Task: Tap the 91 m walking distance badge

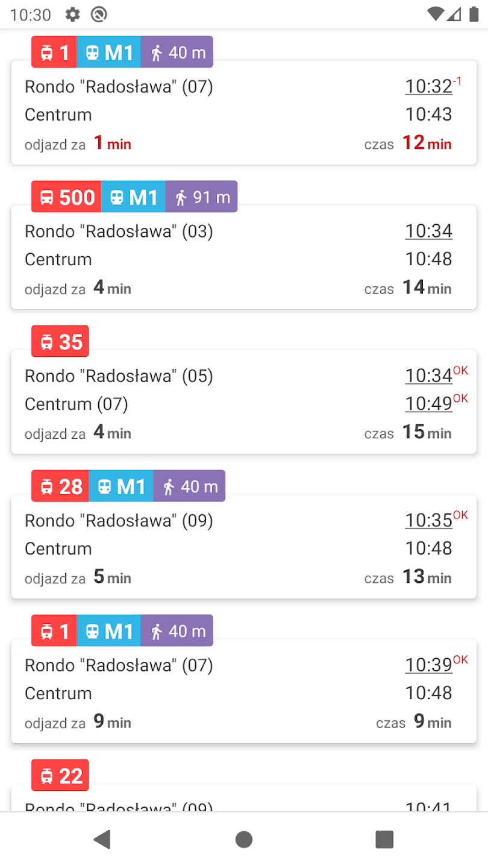Action: pyautogui.click(x=202, y=197)
